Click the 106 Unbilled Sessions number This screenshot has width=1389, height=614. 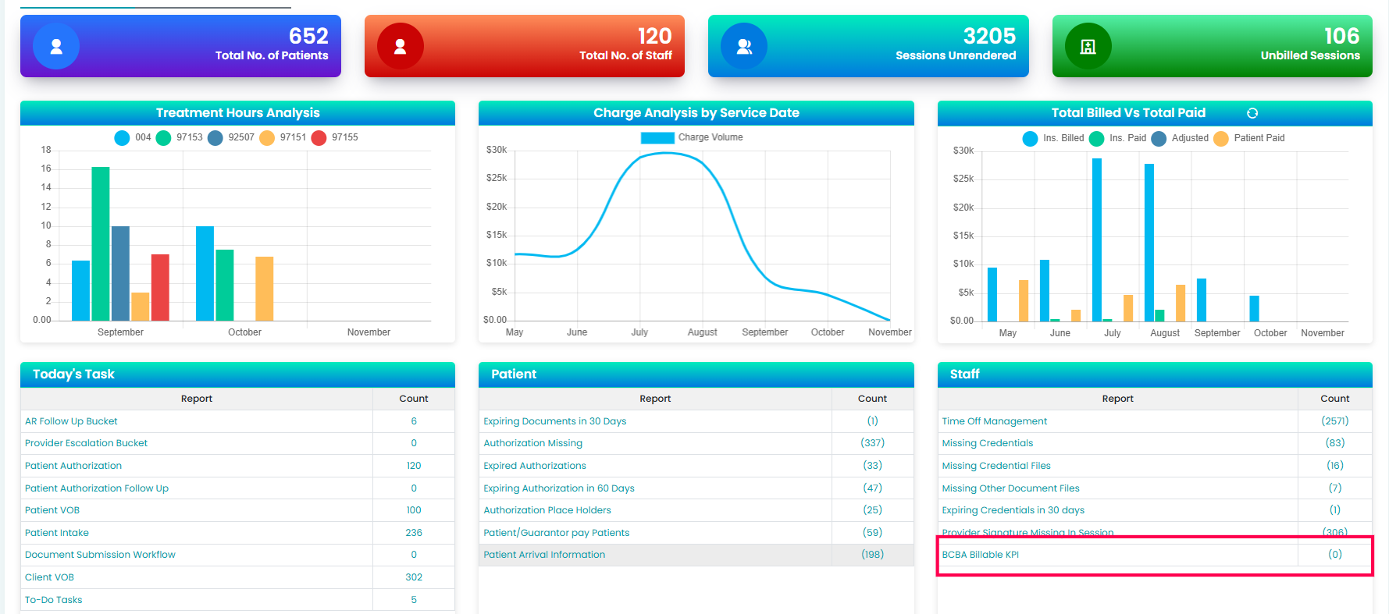tap(1341, 36)
